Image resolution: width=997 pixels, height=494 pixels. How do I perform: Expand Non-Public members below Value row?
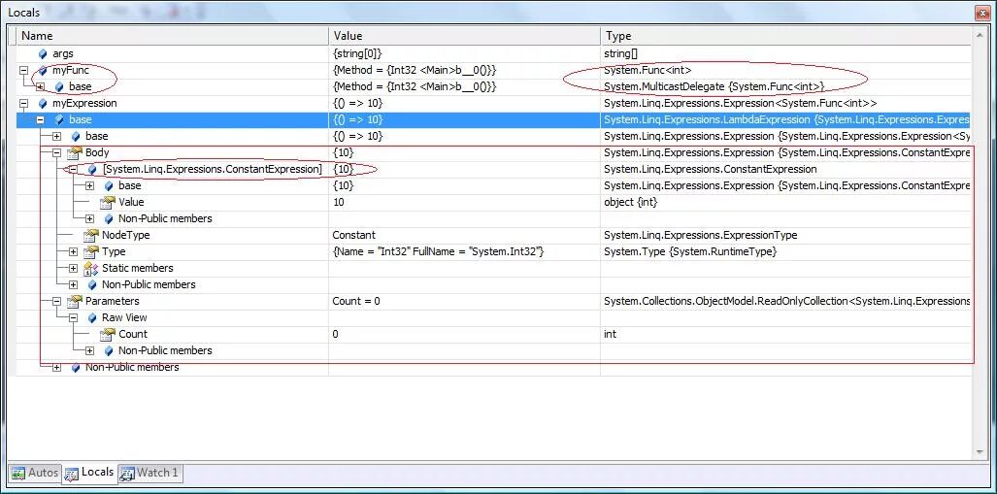pos(89,218)
